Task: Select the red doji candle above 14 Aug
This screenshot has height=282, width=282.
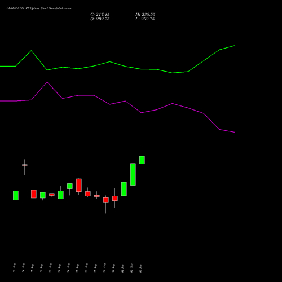Action: tap(25, 165)
